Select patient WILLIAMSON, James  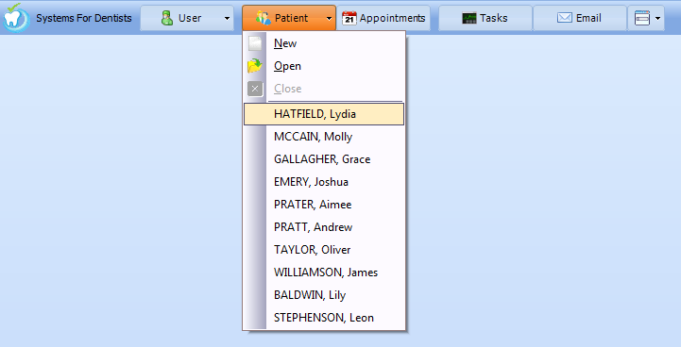click(324, 273)
